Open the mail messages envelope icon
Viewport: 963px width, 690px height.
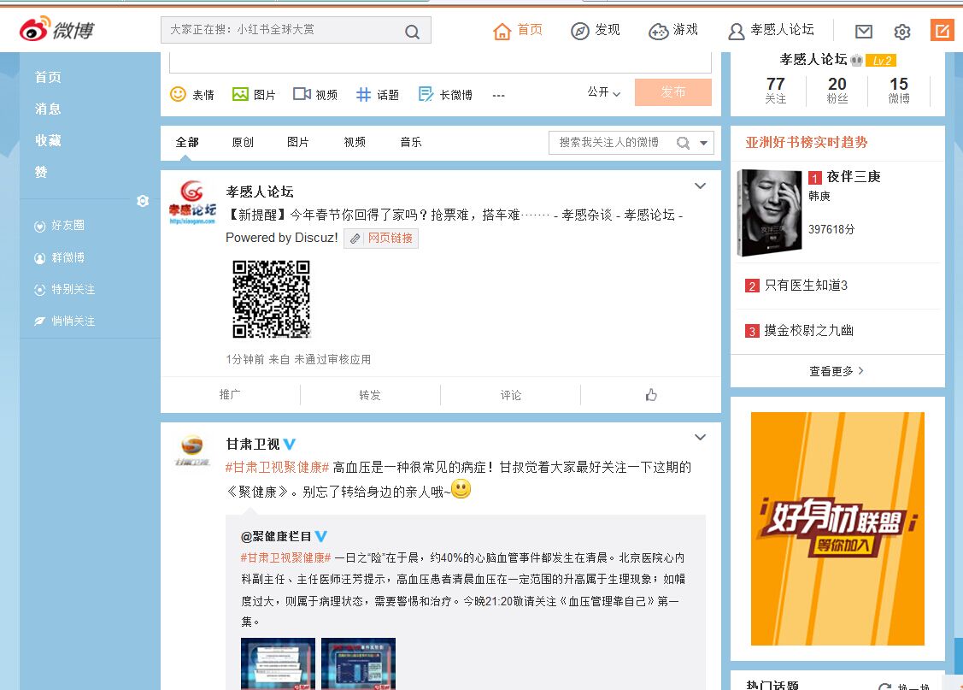click(864, 32)
